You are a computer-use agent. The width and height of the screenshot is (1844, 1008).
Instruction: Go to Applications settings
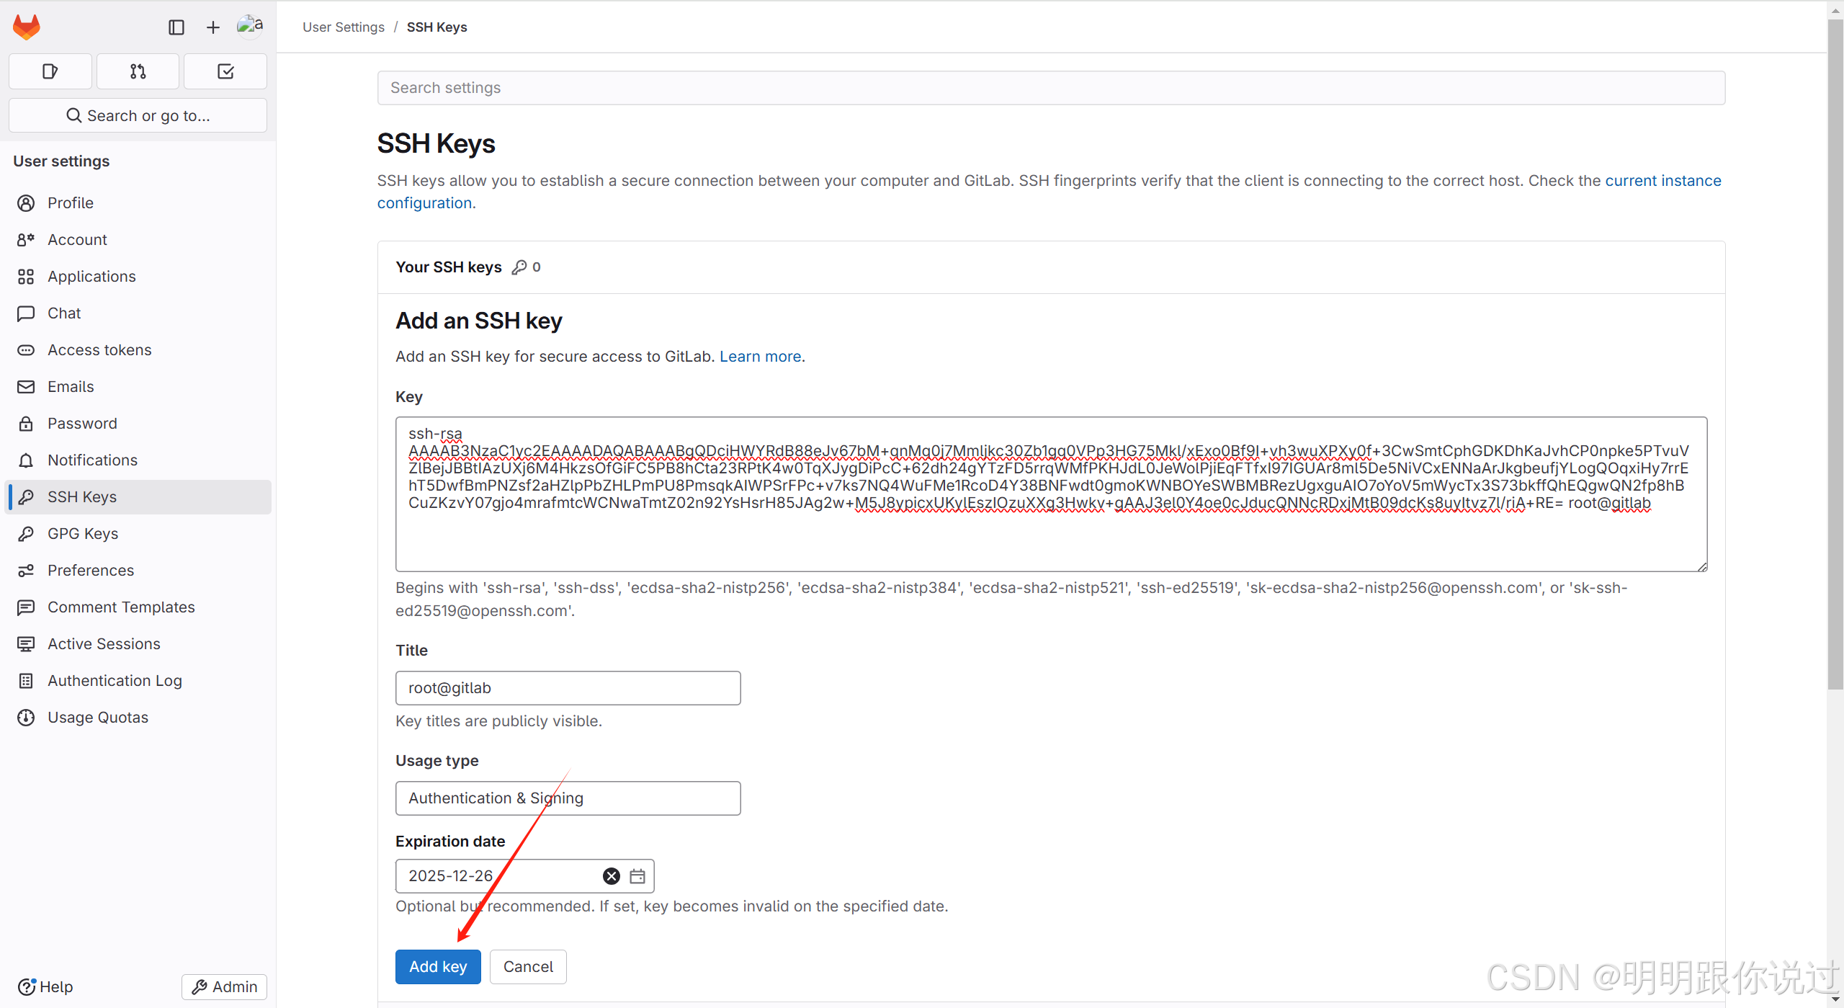tap(138, 277)
